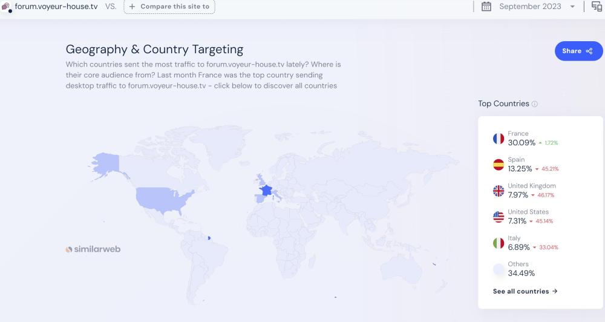Screen dimensions: 605x322
Task: Open the calendar icon date picker
Action: pos(486,7)
